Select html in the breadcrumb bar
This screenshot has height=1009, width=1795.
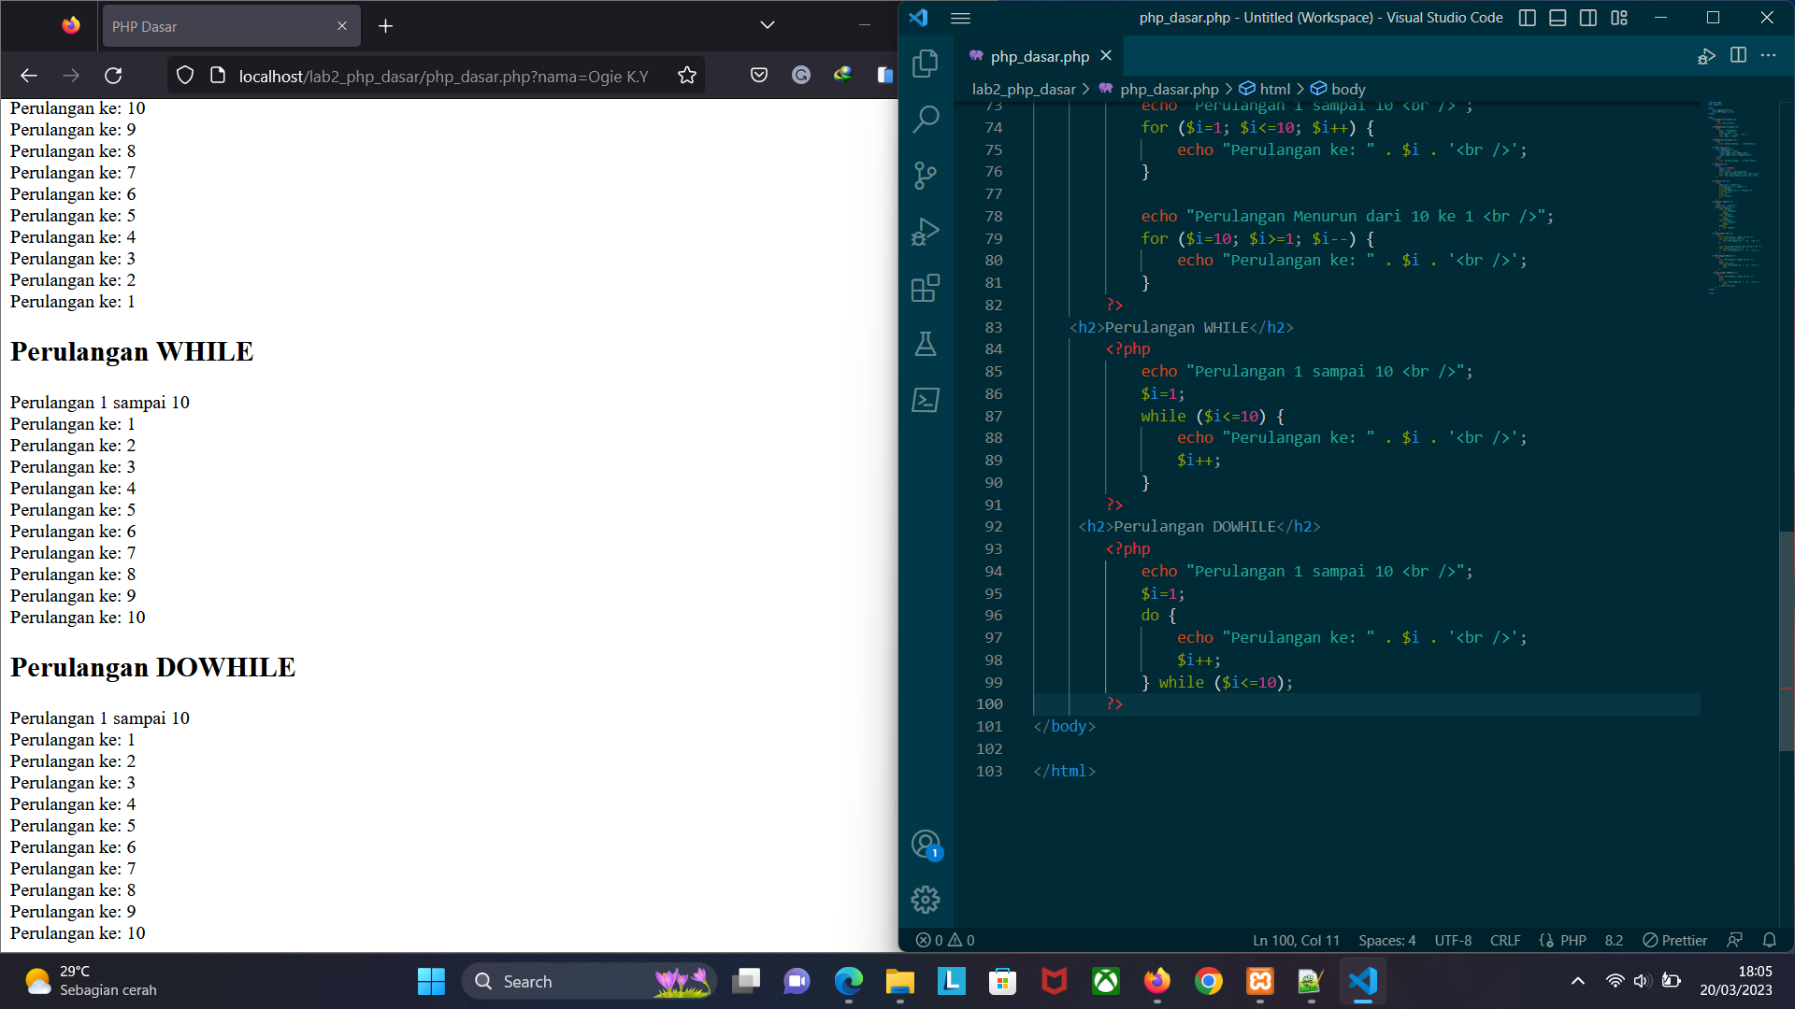click(x=1276, y=89)
